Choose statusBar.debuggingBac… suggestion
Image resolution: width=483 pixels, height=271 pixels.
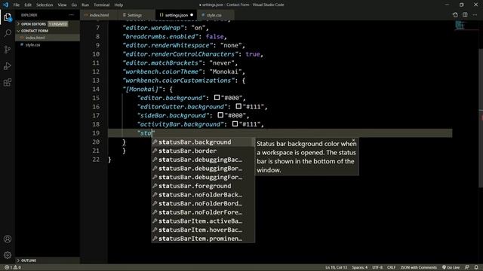tap(203, 160)
